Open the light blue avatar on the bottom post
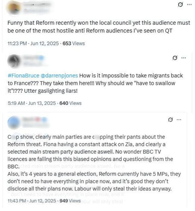Image resolution: width=195 pixels, height=211 pixels. [14, 123]
